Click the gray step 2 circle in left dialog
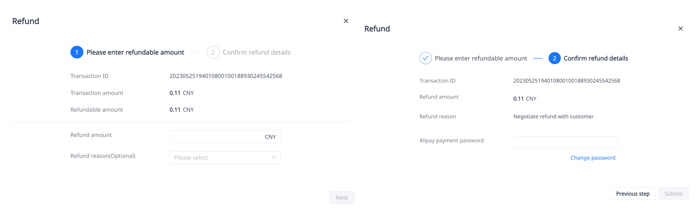 point(213,52)
